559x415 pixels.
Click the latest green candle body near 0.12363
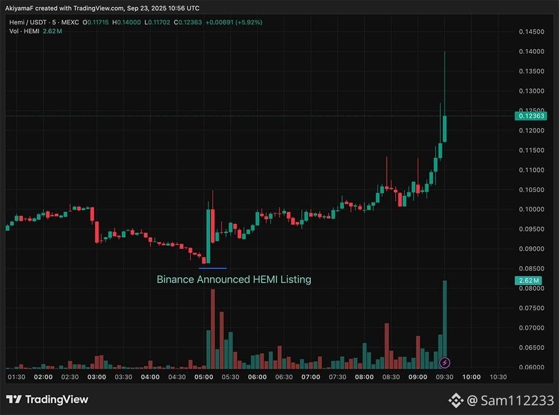point(444,129)
